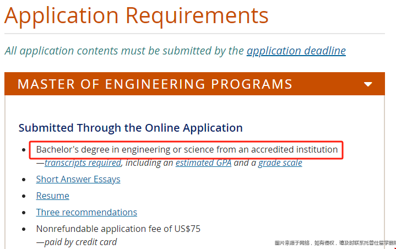The height and width of the screenshot is (249, 396).
Task: Click the bullet beside Short Answer Essays
Action: pos(23,180)
